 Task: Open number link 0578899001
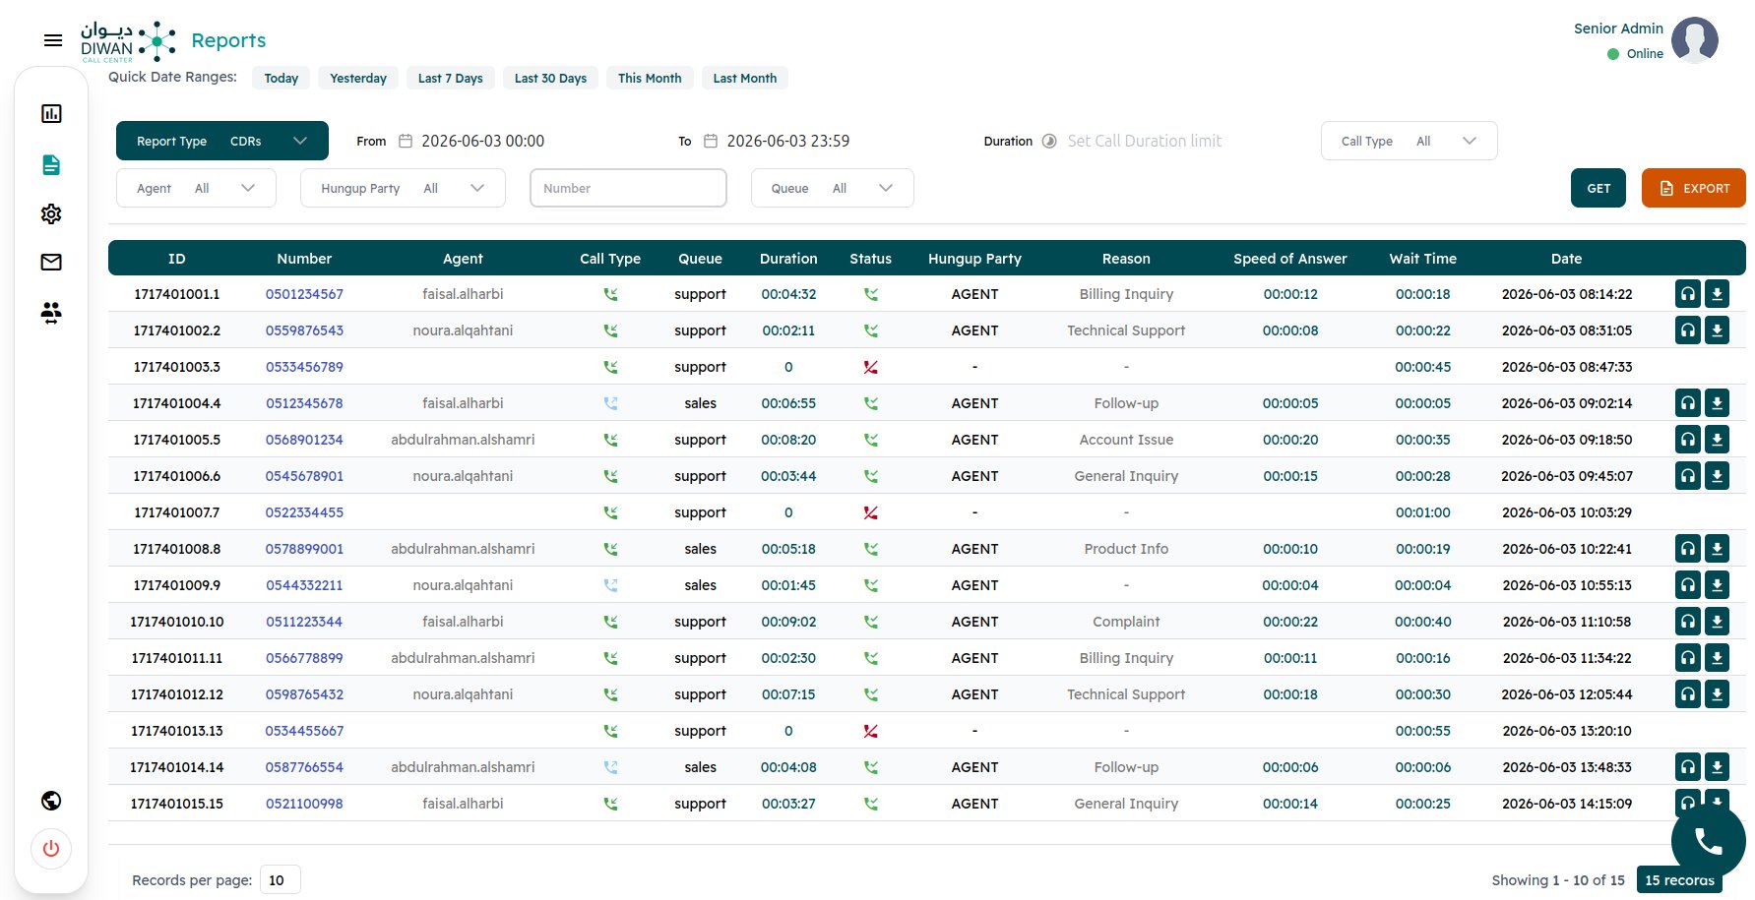pos(304,549)
